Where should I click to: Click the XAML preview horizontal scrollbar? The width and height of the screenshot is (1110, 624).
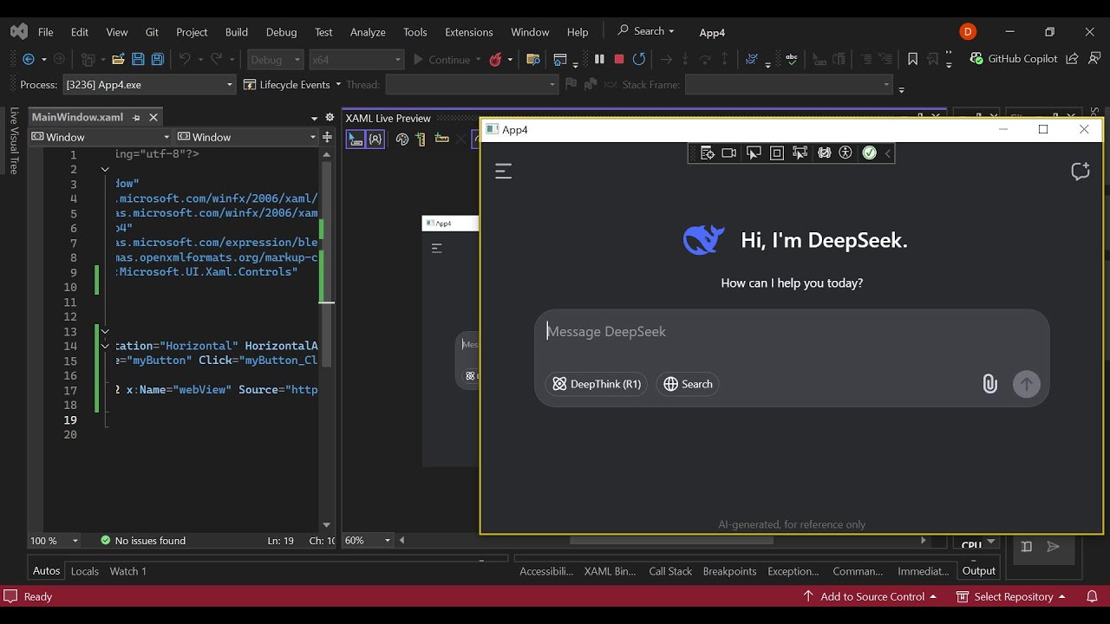(x=670, y=541)
